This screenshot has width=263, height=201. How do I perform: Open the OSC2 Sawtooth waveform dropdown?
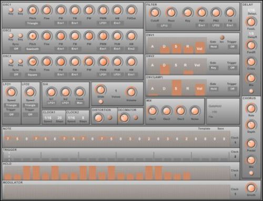point(33,49)
